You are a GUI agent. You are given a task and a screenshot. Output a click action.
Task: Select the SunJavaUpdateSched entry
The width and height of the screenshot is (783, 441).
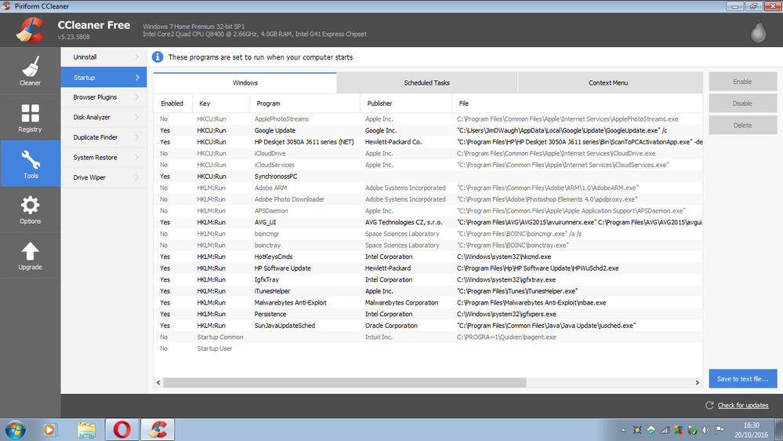428,326
